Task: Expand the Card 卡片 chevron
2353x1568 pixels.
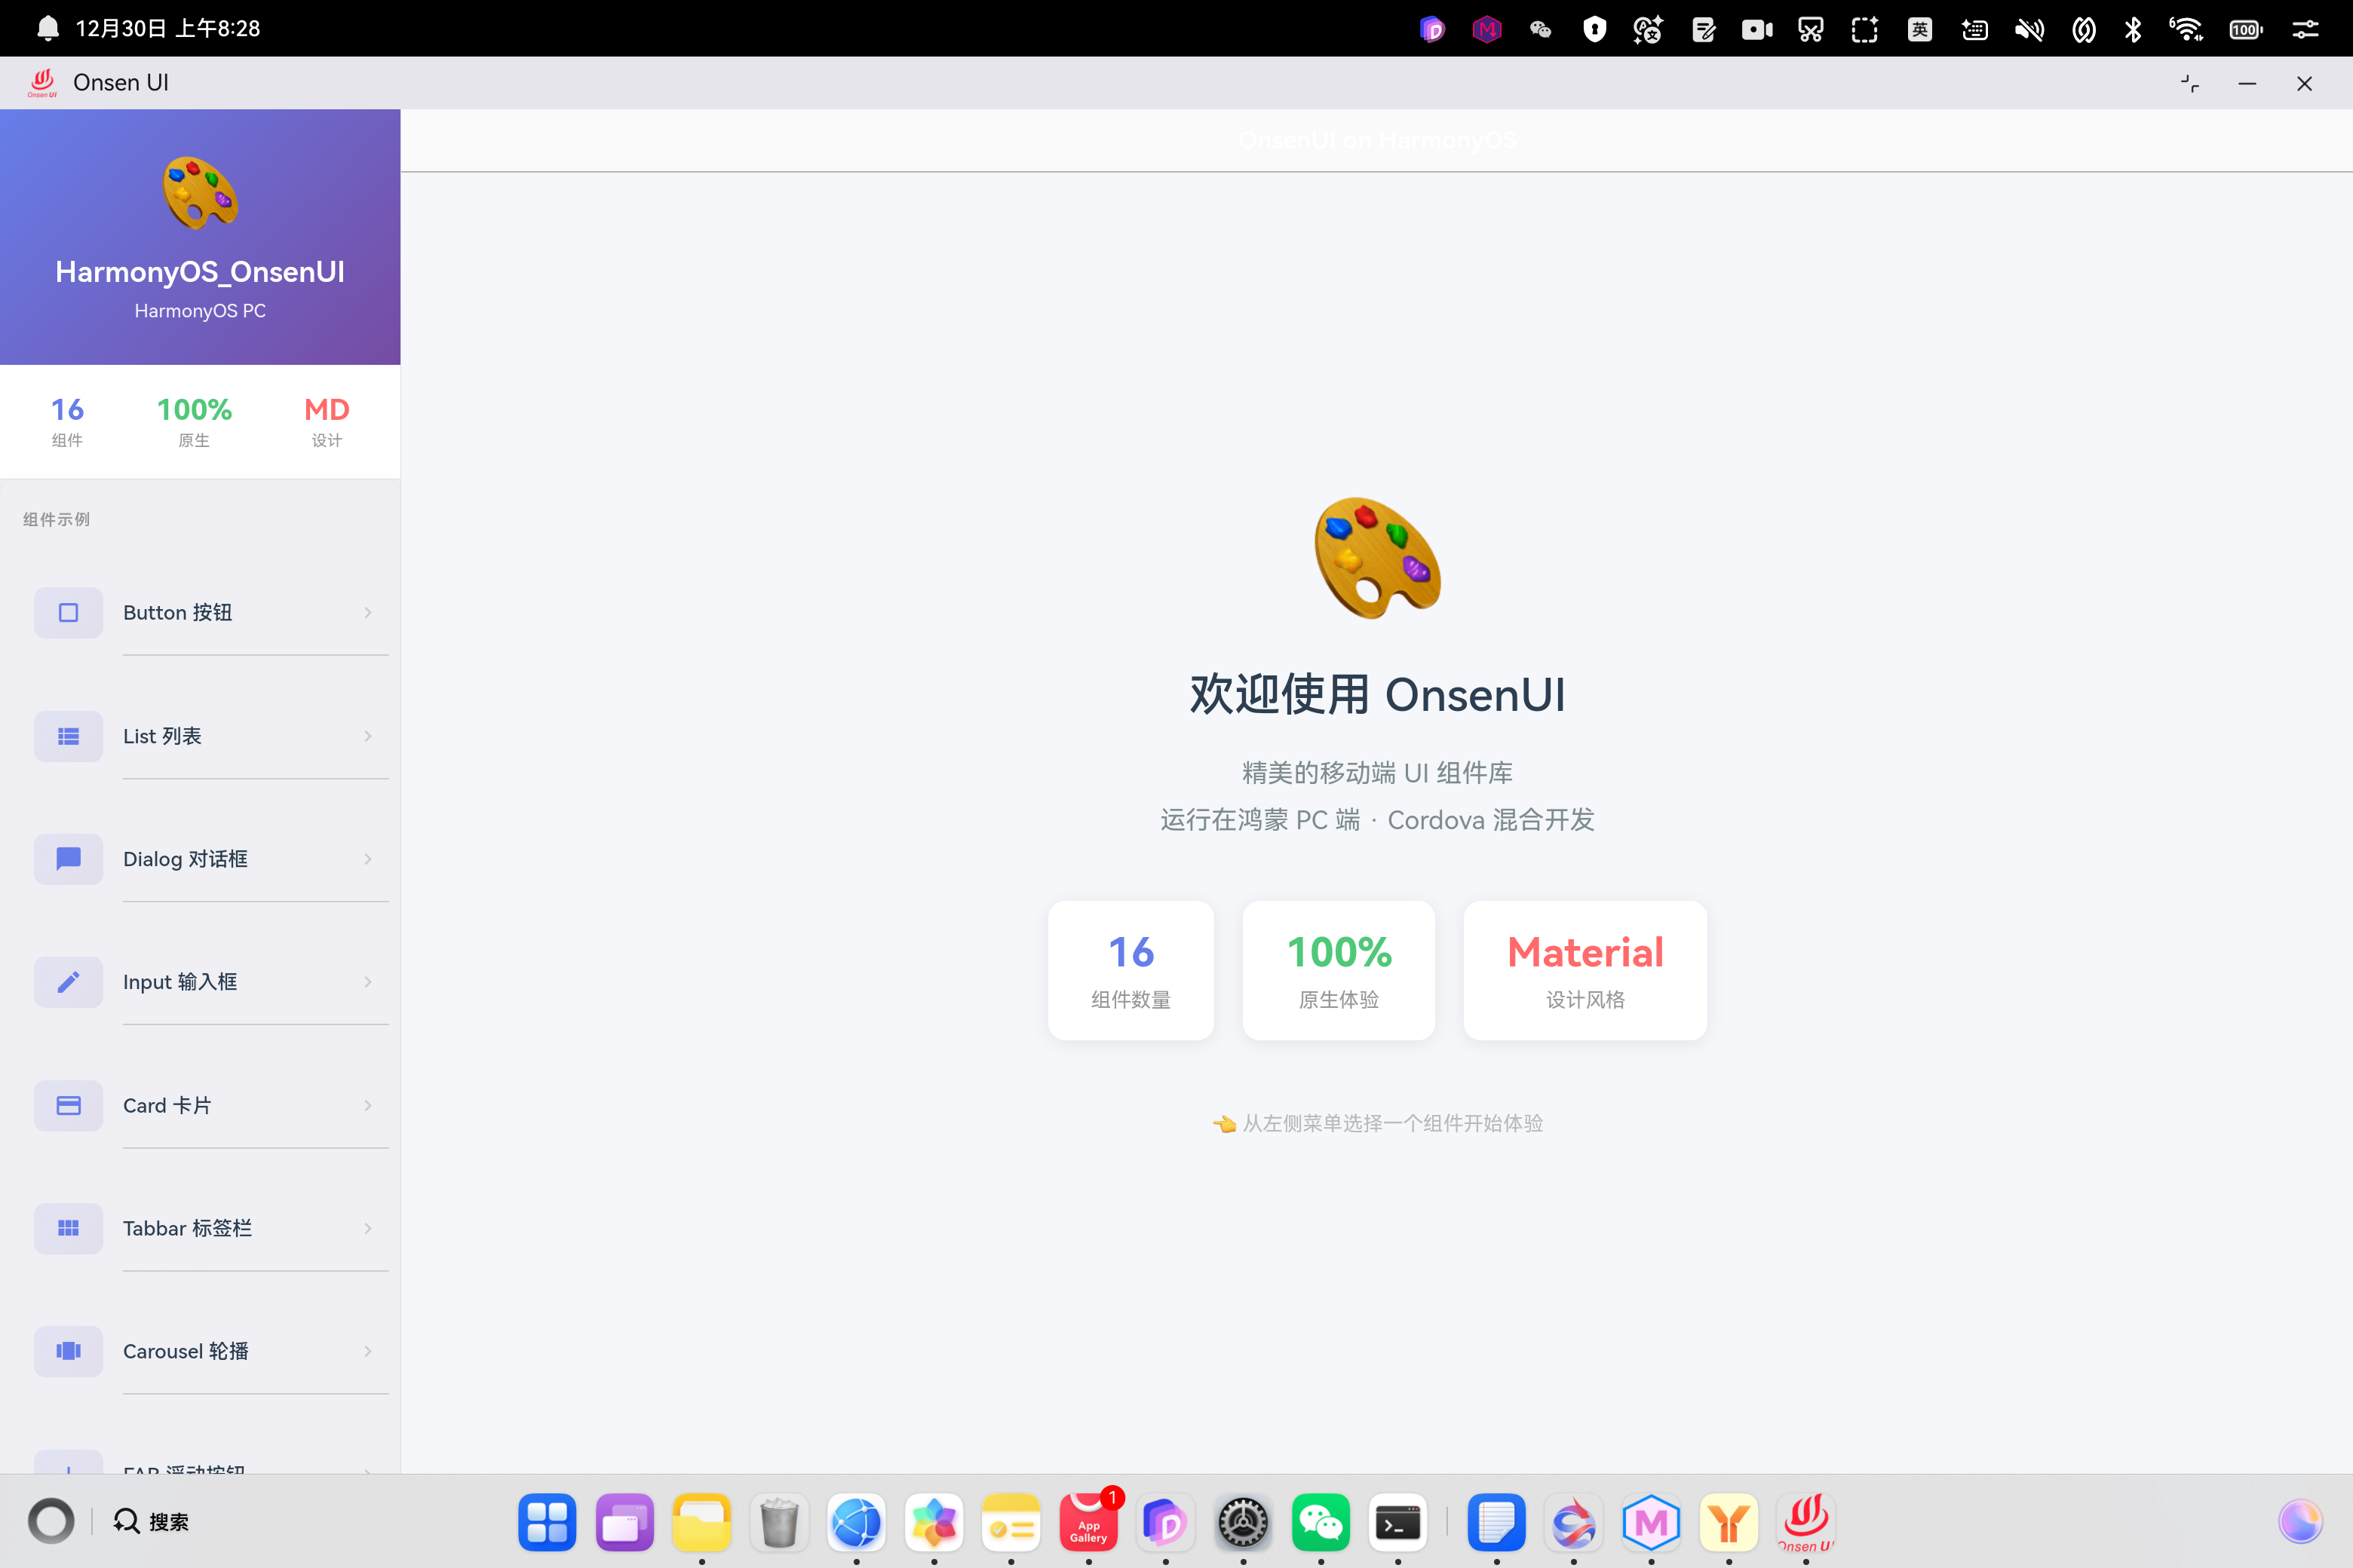Action: (367, 1105)
